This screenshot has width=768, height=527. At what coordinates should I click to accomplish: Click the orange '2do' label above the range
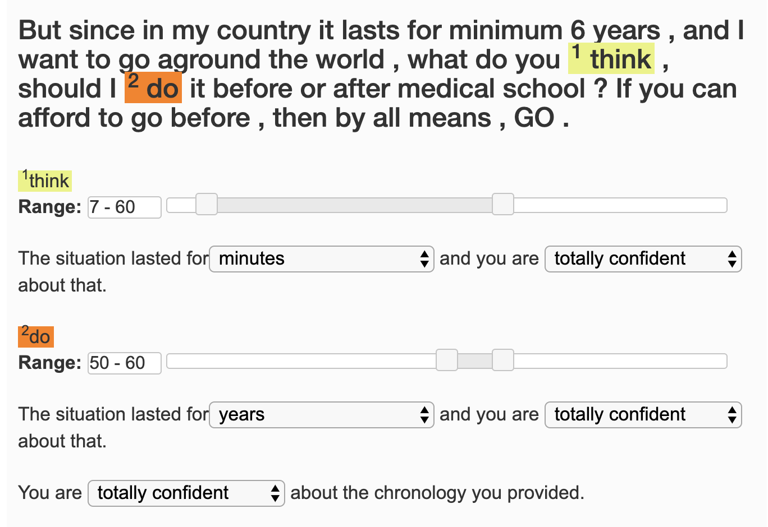point(36,336)
